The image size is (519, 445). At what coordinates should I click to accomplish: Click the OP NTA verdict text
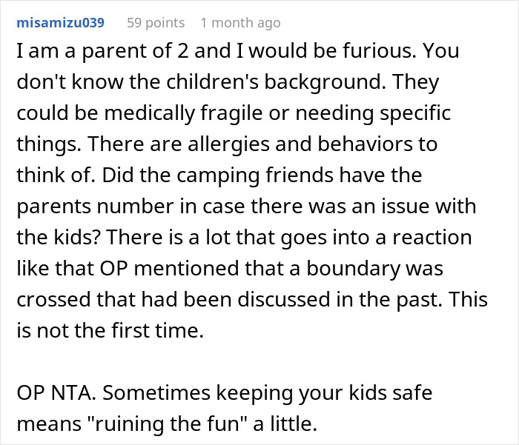[56, 393]
